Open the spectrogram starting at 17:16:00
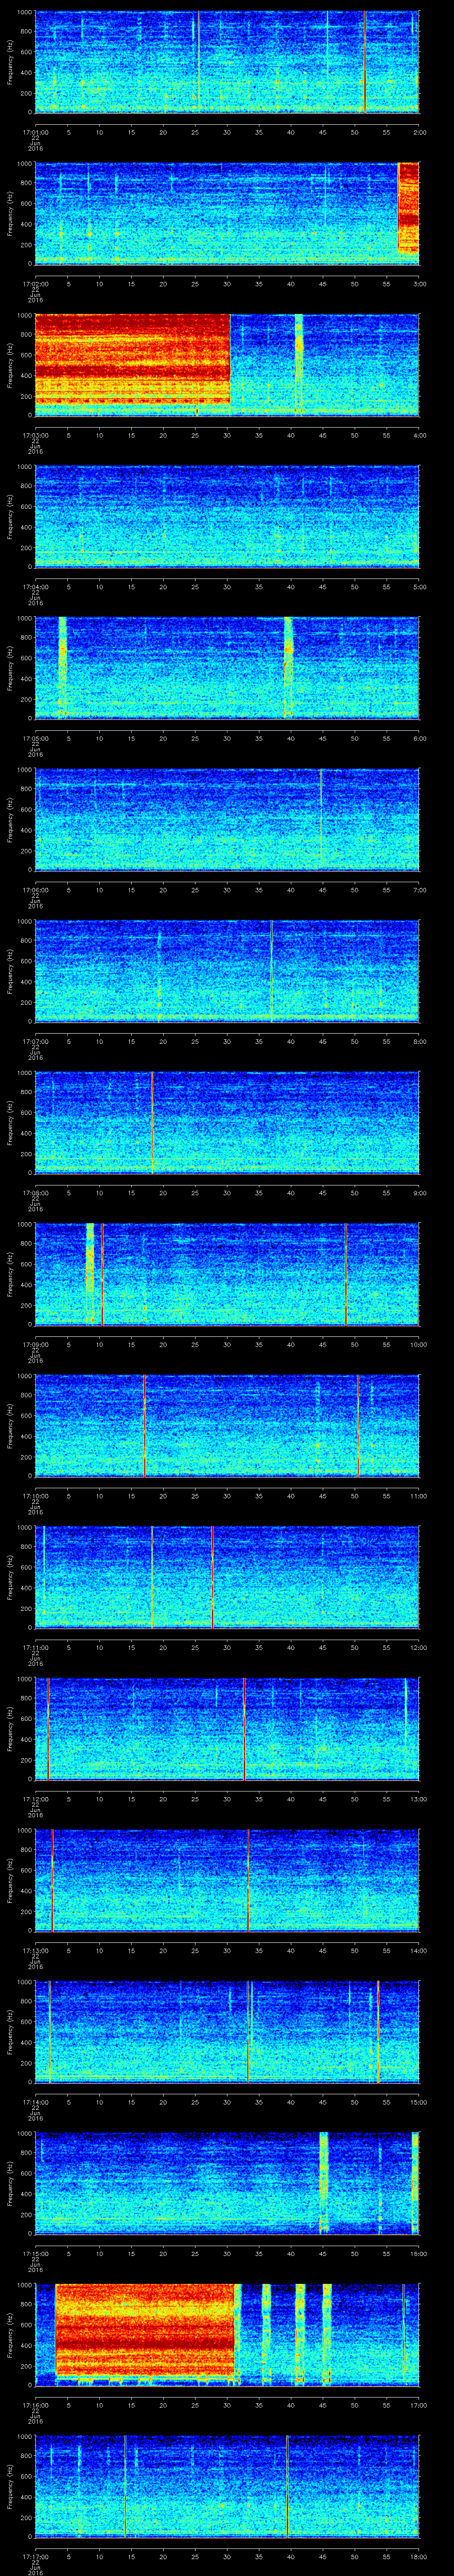Viewport: 454px width, 2576px height. (227, 2336)
